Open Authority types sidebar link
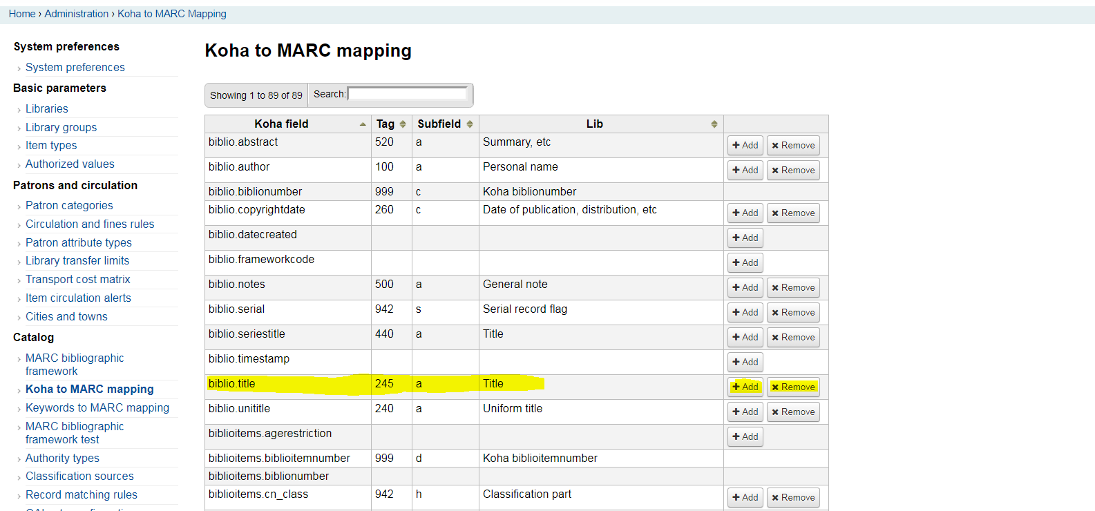The image size is (1095, 511). point(62,458)
